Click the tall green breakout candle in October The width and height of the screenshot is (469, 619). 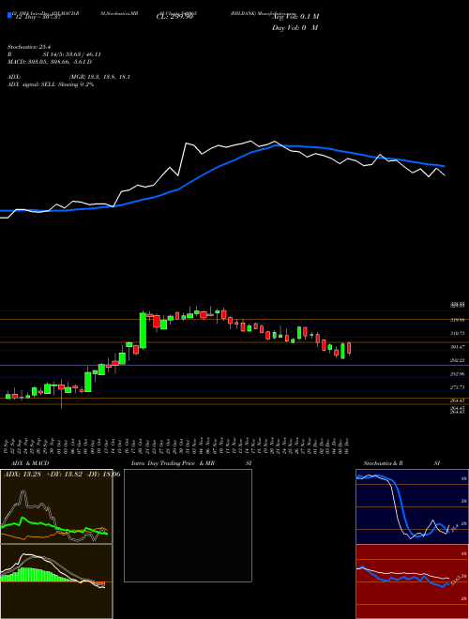click(143, 331)
